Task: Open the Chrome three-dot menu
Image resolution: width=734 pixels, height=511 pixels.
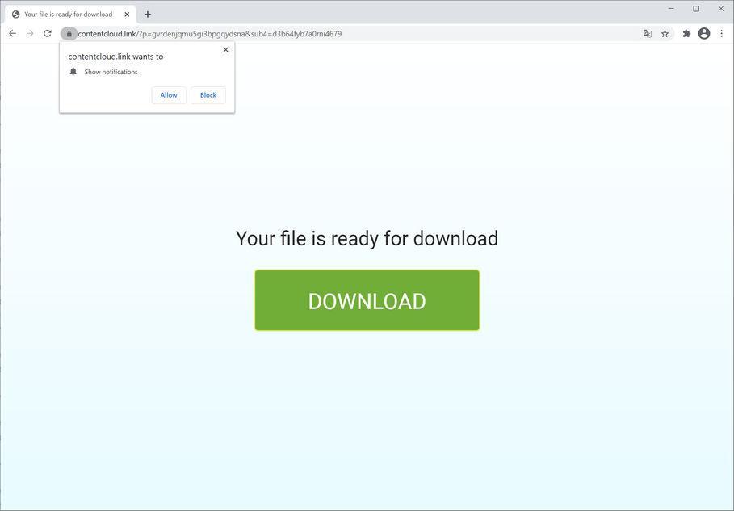Action: [x=721, y=33]
